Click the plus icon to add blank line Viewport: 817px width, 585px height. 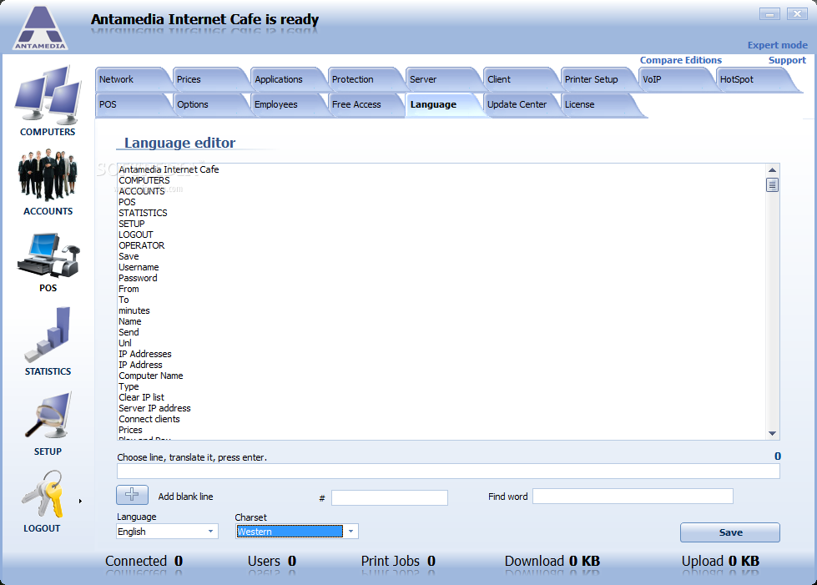point(132,494)
